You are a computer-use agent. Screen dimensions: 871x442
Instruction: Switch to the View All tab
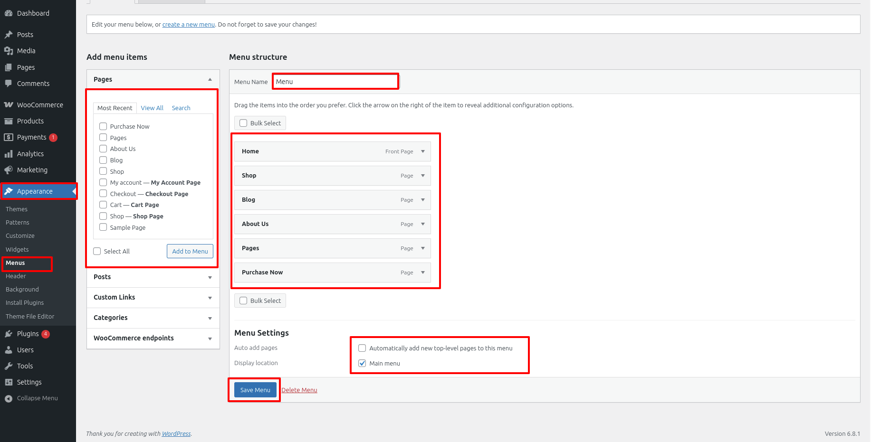[152, 108]
